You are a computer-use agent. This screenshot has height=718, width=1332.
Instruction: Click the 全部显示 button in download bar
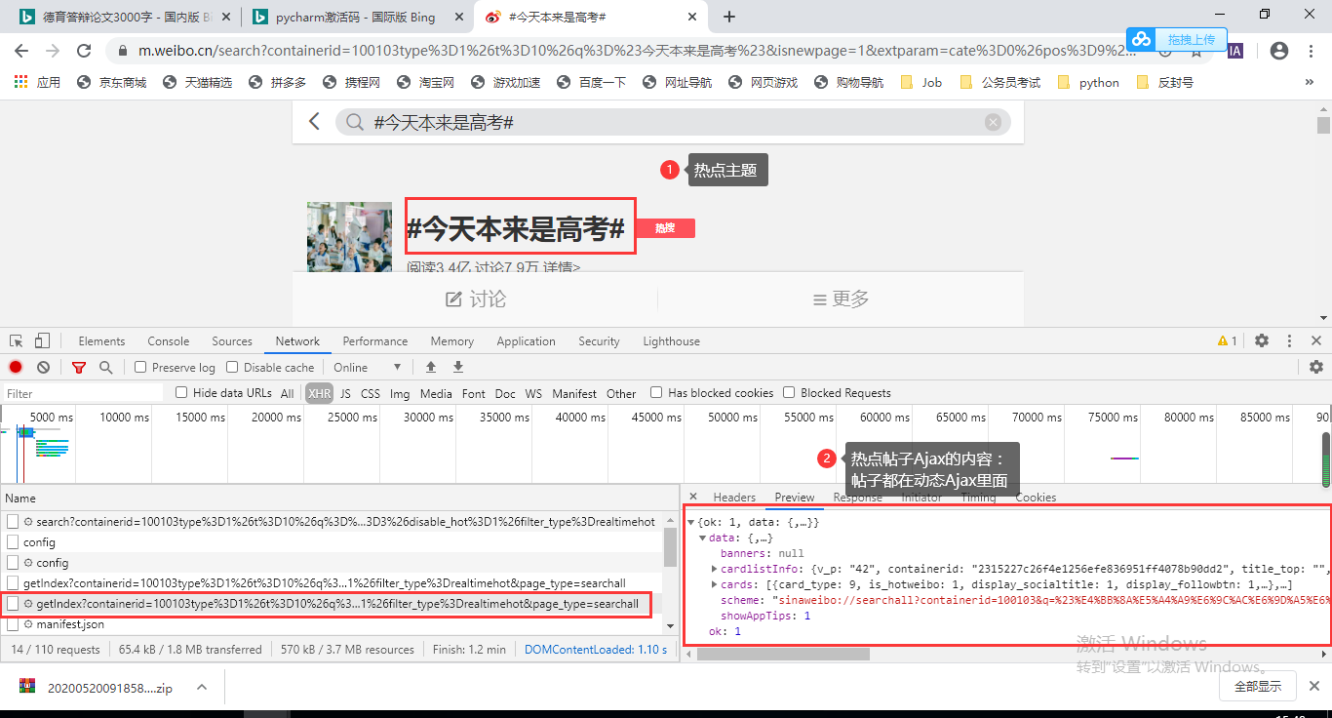(1257, 686)
